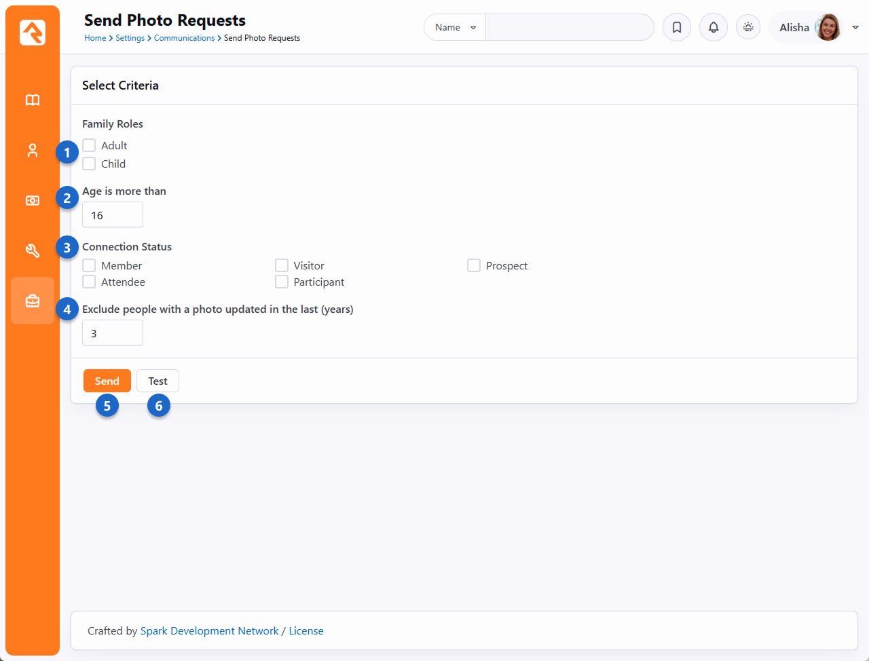Screen dimensions: 869x661
Task: Check the Adult family role checkbox
Action: pyautogui.click(x=89, y=145)
